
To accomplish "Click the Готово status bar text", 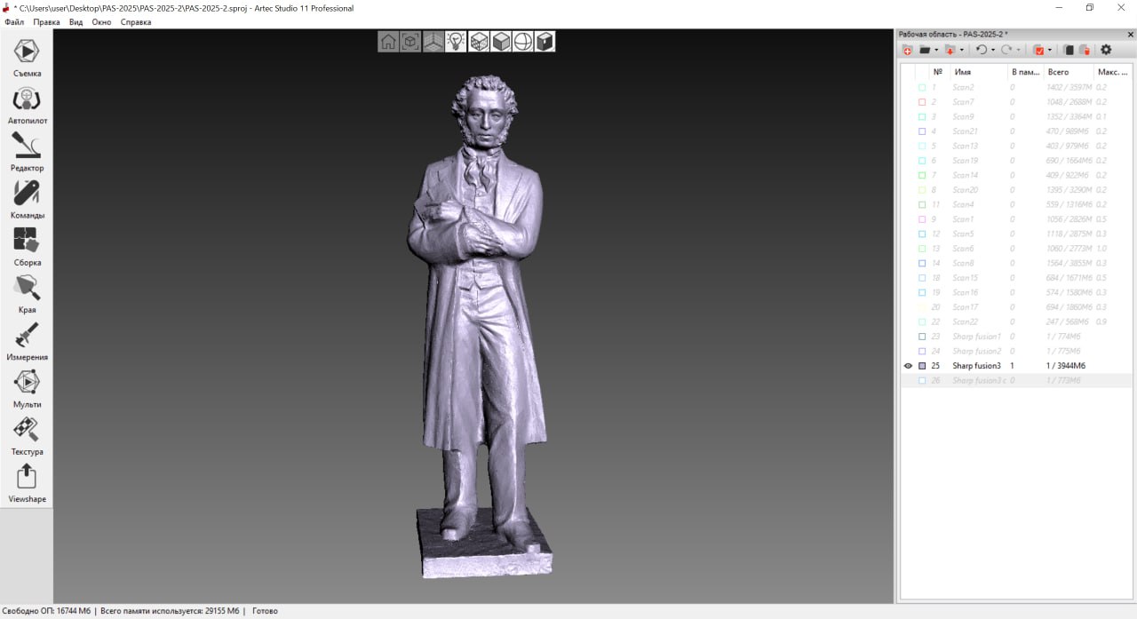I will [x=265, y=611].
